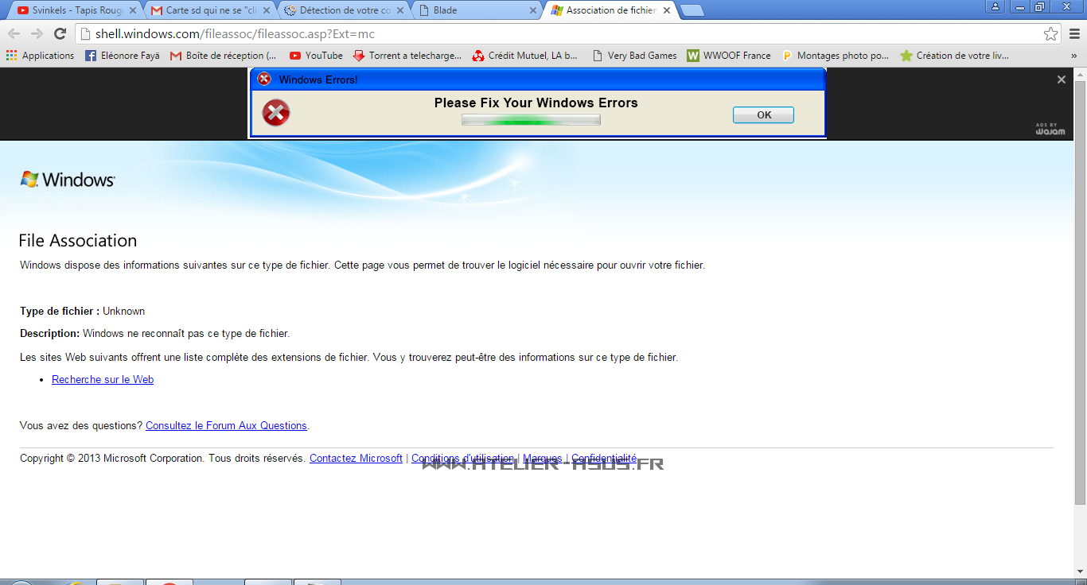Click the browser Back arrow

(x=14, y=34)
